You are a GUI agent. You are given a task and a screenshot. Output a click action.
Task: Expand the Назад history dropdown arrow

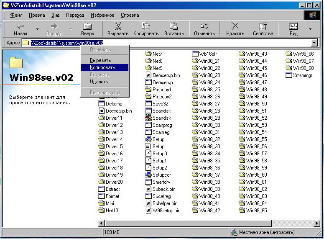click(x=37, y=29)
